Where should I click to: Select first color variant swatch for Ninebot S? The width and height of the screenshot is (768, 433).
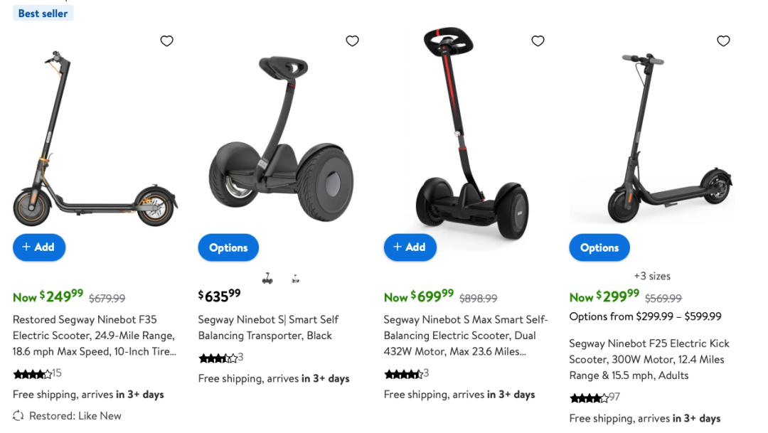(267, 278)
